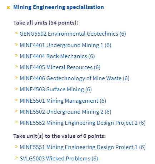
Task: View MINE5501 Mining Management unit details
Action: tap(63, 101)
